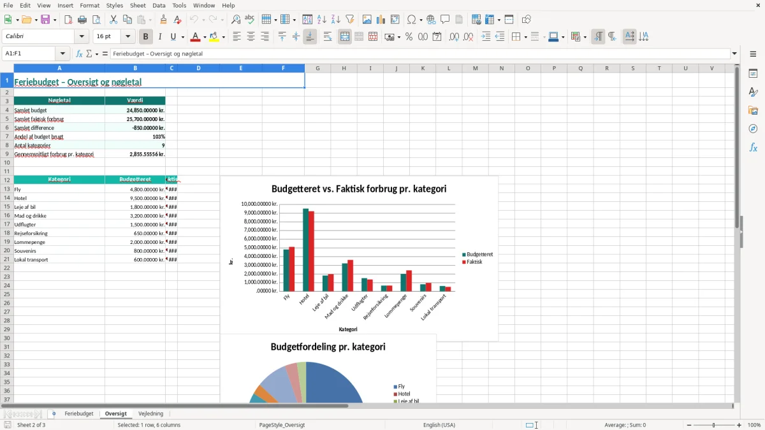The height and width of the screenshot is (430, 765).
Task: Click the Insert Image icon
Action: pyautogui.click(x=367, y=20)
